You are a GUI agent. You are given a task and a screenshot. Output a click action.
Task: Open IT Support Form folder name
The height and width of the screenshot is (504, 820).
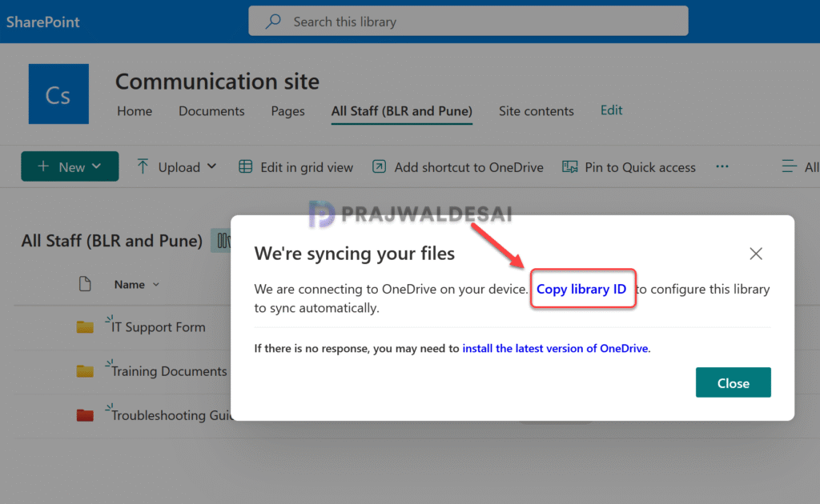click(158, 327)
